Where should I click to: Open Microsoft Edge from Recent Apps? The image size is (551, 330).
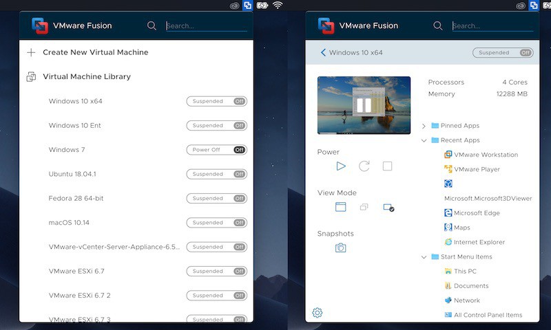click(472, 213)
